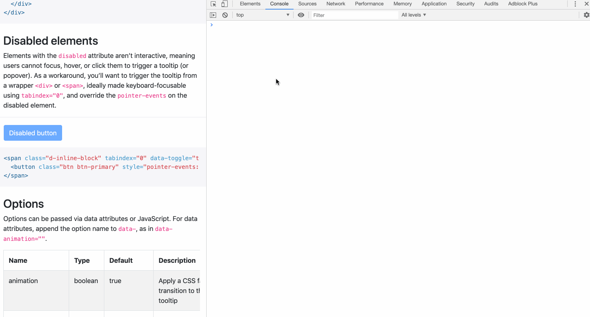The image size is (590, 317).
Task: Open the Audits tab
Action: click(x=491, y=4)
